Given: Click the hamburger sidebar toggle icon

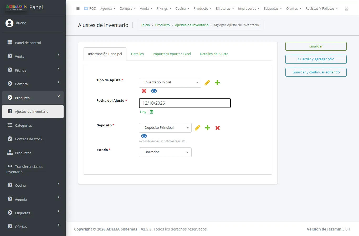Looking at the screenshot, I should [78, 8].
